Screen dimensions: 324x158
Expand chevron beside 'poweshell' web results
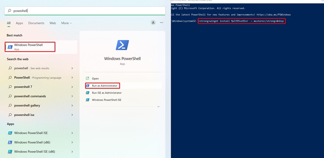click(72, 68)
